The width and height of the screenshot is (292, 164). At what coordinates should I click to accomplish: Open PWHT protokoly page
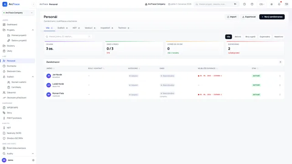click(14, 118)
